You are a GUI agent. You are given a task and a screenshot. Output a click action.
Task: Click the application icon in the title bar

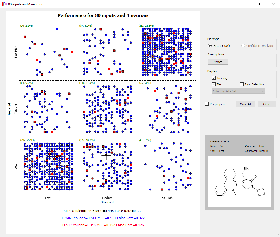coord(4,4)
